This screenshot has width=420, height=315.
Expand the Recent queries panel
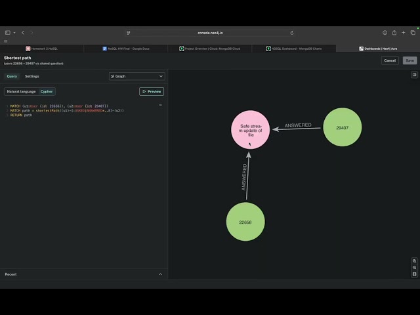160,274
